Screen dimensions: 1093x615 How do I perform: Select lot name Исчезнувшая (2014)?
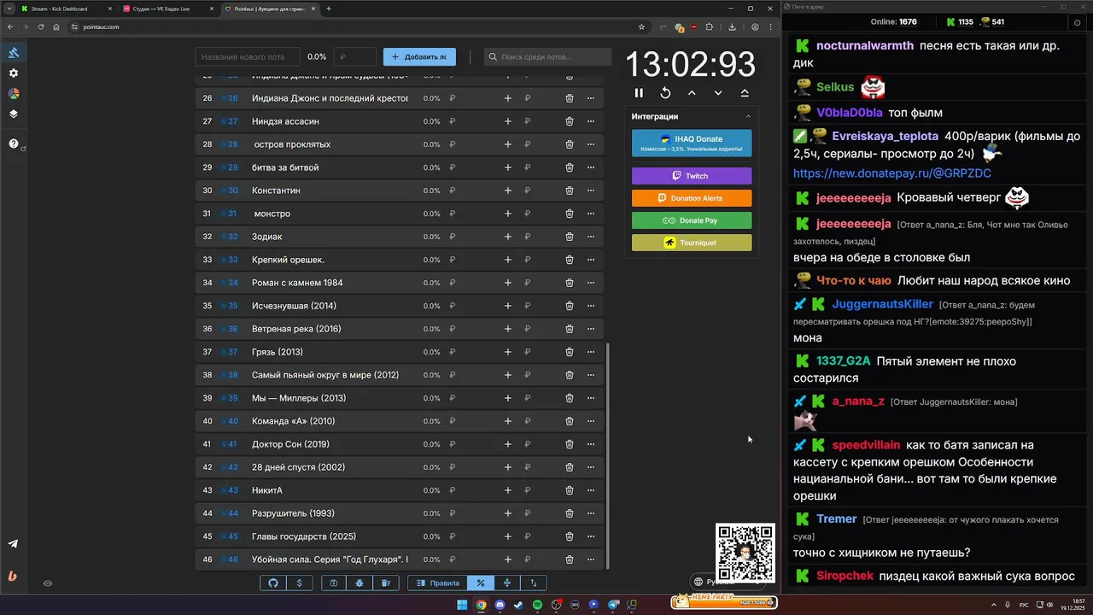coord(294,306)
